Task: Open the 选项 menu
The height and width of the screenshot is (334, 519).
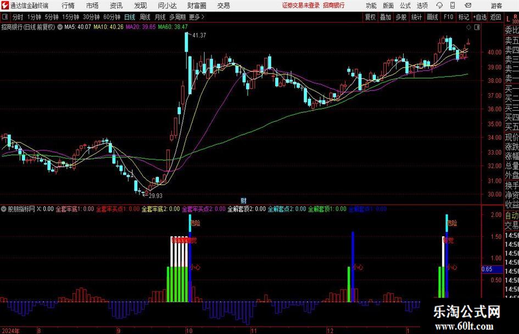Action: [422, 5]
